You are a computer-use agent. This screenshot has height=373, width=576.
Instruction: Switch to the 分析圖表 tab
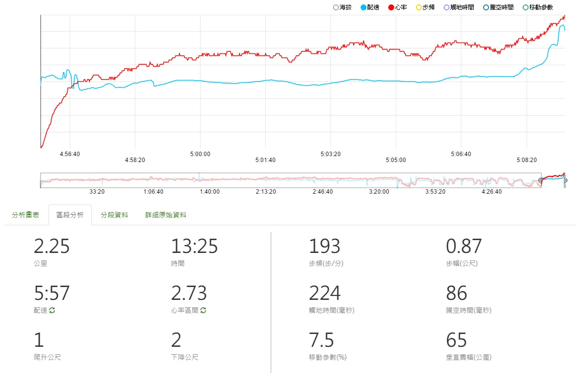point(25,215)
